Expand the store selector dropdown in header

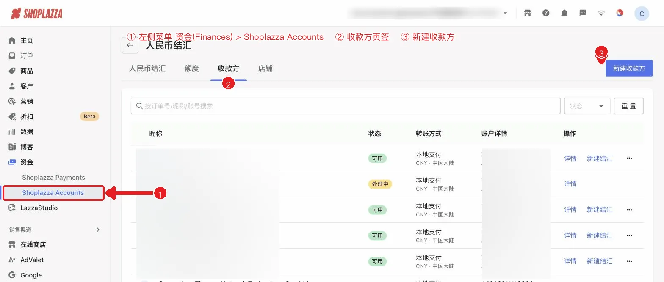[x=505, y=13]
